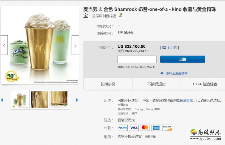Select first thumbnail showing three shakes
The width and height of the screenshot is (225, 145).
[x=20, y=100]
